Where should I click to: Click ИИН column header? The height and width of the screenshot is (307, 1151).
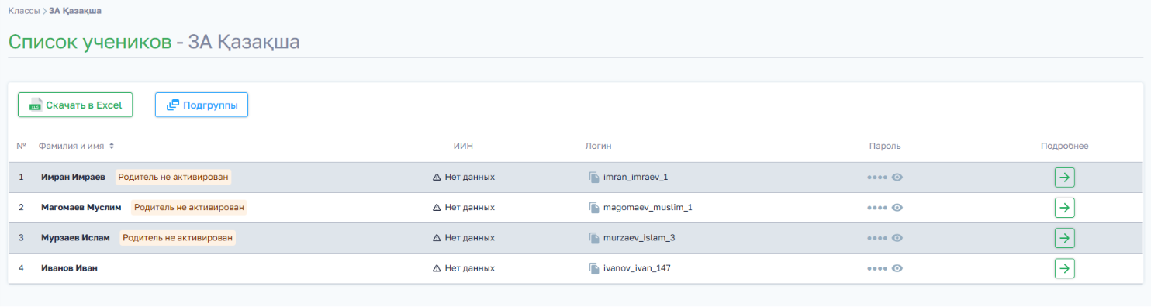point(463,146)
